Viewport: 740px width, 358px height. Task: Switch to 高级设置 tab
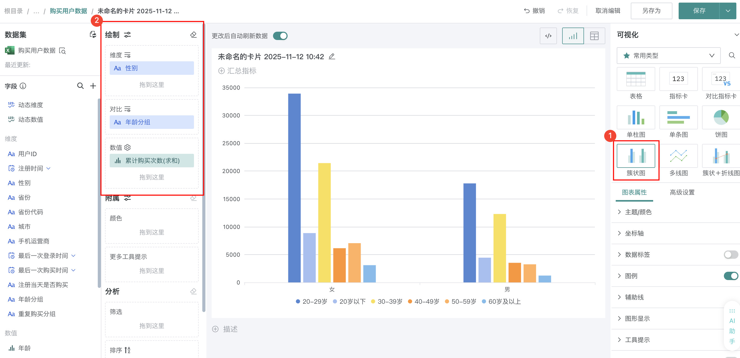pyautogui.click(x=682, y=192)
